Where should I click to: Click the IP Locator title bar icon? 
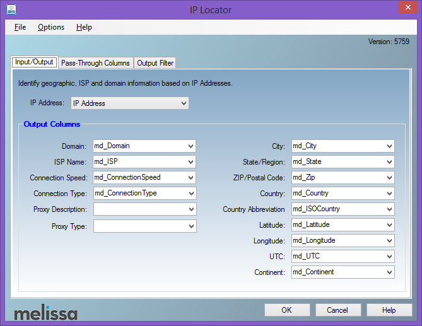(x=11, y=10)
